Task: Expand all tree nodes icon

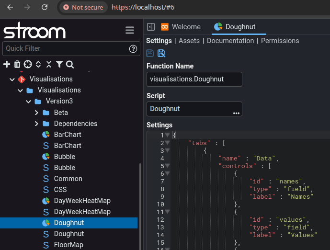Action: coord(38,64)
